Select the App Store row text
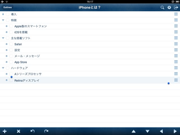Viewport: 180px width, 135px height. pos(21,62)
